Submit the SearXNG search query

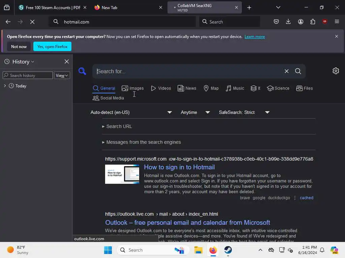pyautogui.click(x=298, y=71)
